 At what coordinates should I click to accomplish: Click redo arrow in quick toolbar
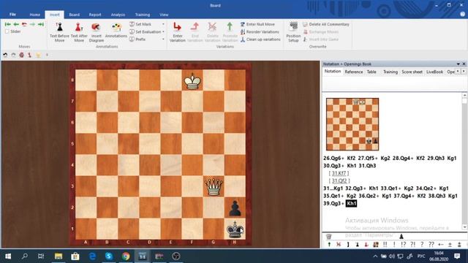tap(13, 55)
